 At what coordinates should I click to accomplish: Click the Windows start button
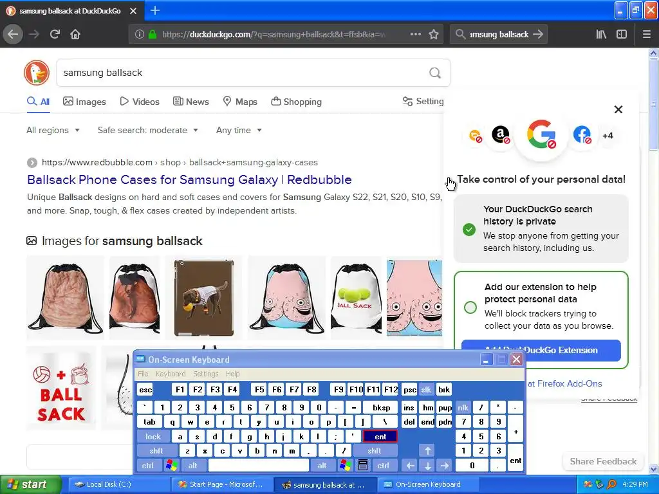[x=30, y=484]
